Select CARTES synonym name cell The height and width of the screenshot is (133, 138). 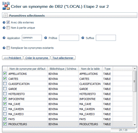pos(27,79)
